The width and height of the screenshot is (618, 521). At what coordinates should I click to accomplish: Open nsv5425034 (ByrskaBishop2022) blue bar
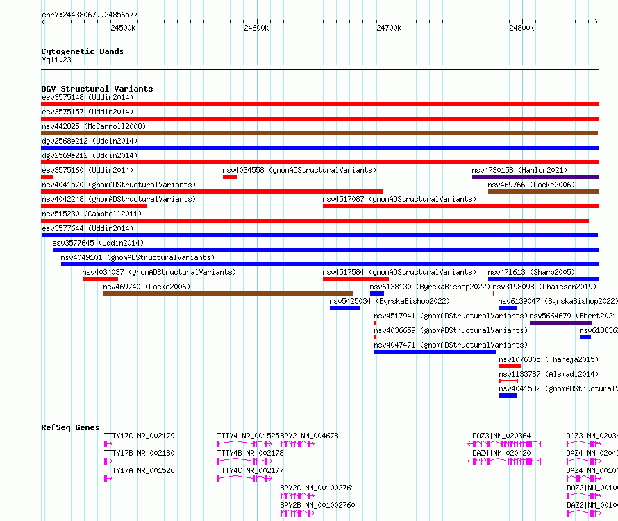click(345, 308)
